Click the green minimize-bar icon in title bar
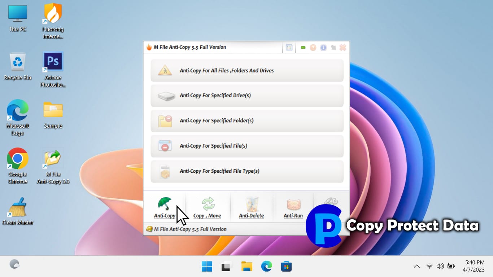 pyautogui.click(x=303, y=48)
